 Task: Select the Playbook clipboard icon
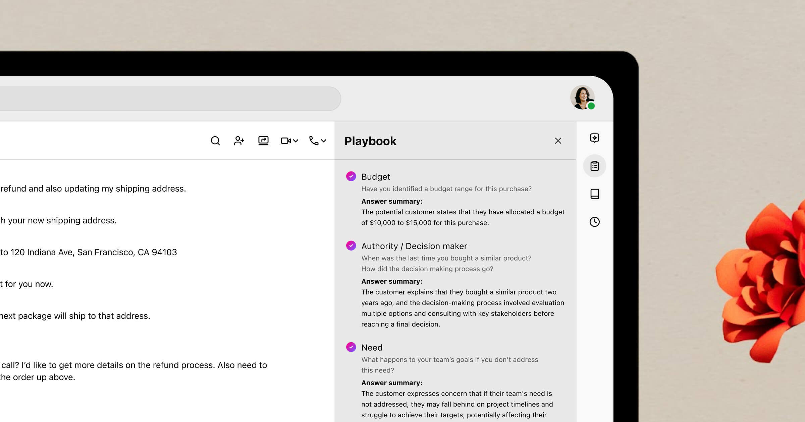tap(594, 166)
